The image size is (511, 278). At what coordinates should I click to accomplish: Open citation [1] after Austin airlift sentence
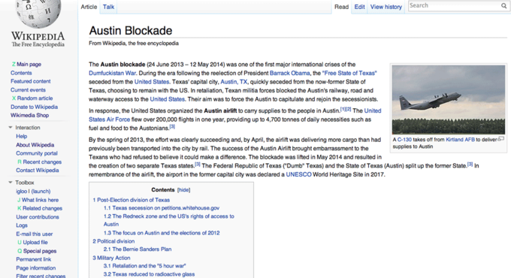(343, 109)
